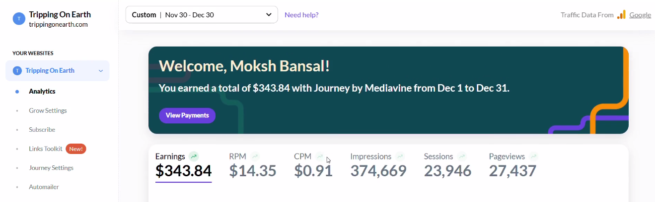This screenshot has height=202, width=655.
Task: Click the Tripping On Earth avatar at top-left
Action: 19,19
